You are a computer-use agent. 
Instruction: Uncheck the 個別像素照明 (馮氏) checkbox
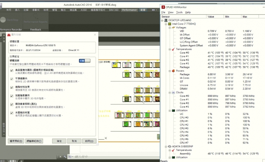point(12,104)
